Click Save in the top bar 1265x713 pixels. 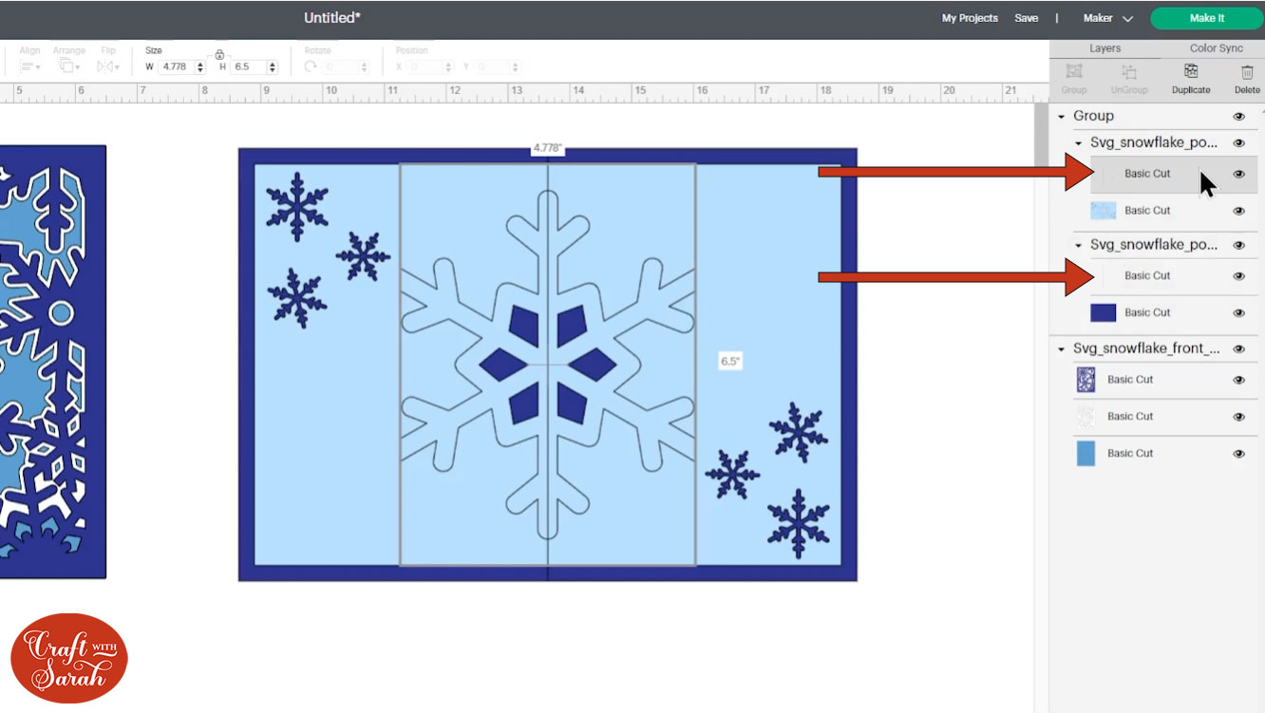(1026, 18)
